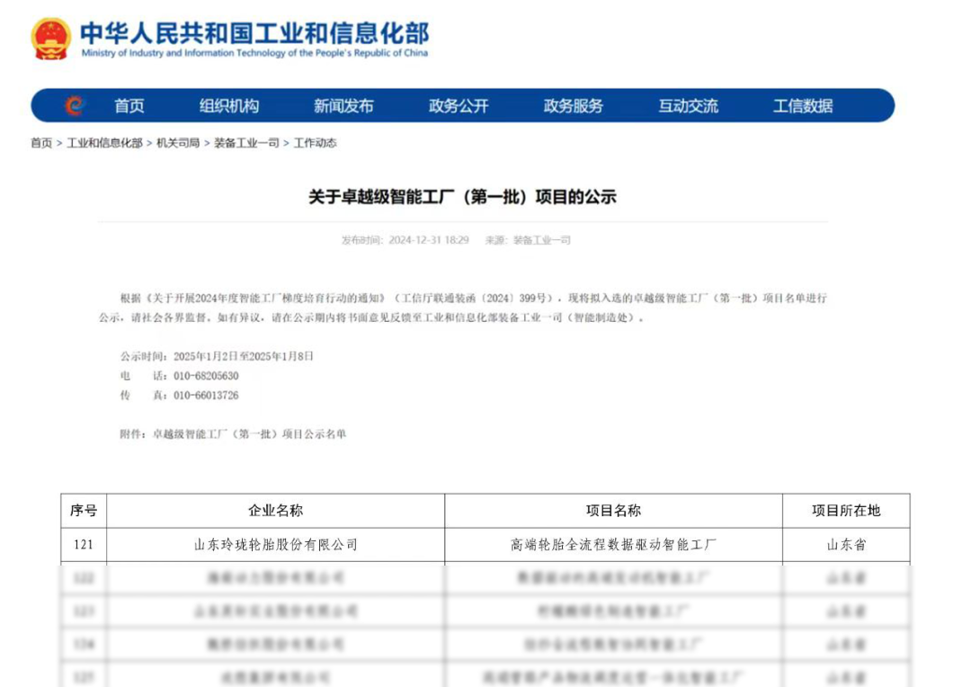
Task: Click the cell 山东玲珑轮胎股份有限公司
Action: tap(276, 545)
